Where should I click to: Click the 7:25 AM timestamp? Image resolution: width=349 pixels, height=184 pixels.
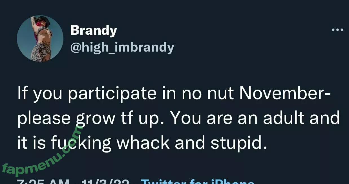click(42, 182)
